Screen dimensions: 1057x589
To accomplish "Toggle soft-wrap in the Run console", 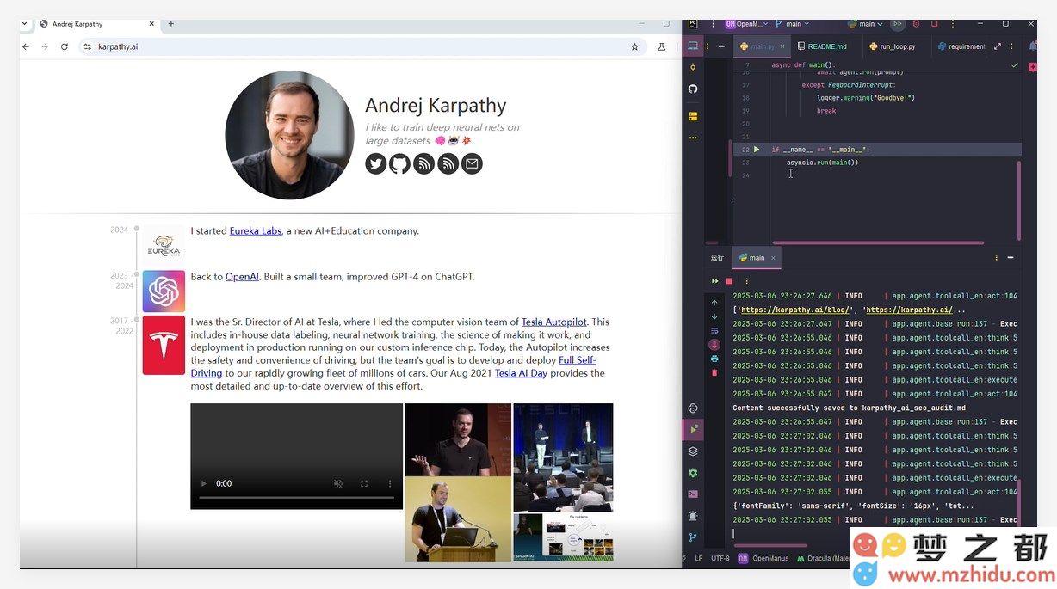I will (714, 330).
